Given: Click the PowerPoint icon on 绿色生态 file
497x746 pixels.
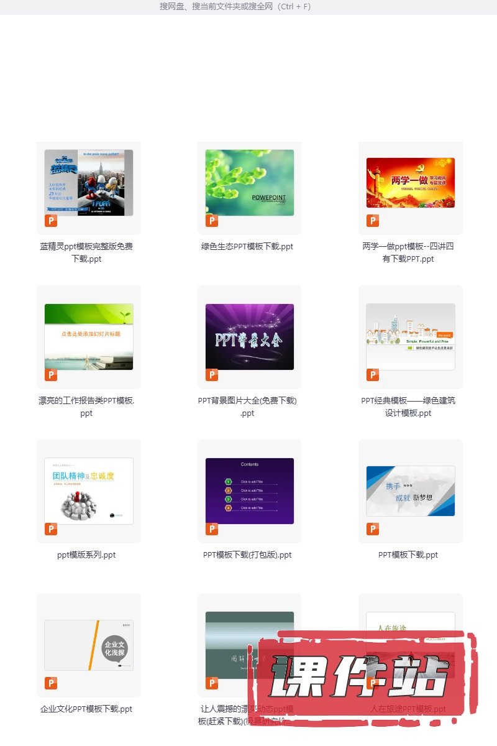Looking at the screenshot, I should coord(212,221).
